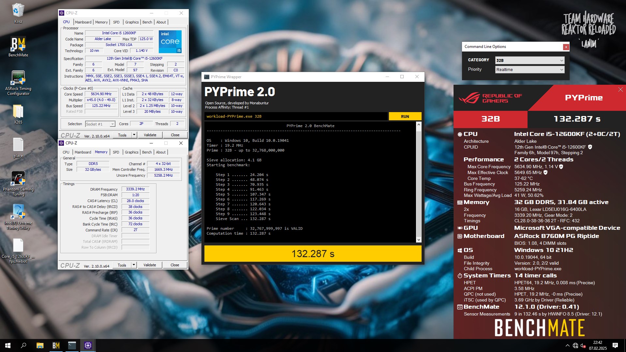This screenshot has height=352, width=626.
Task: Select Graphics tab in upper CPU-Z window
Action: 132,22
